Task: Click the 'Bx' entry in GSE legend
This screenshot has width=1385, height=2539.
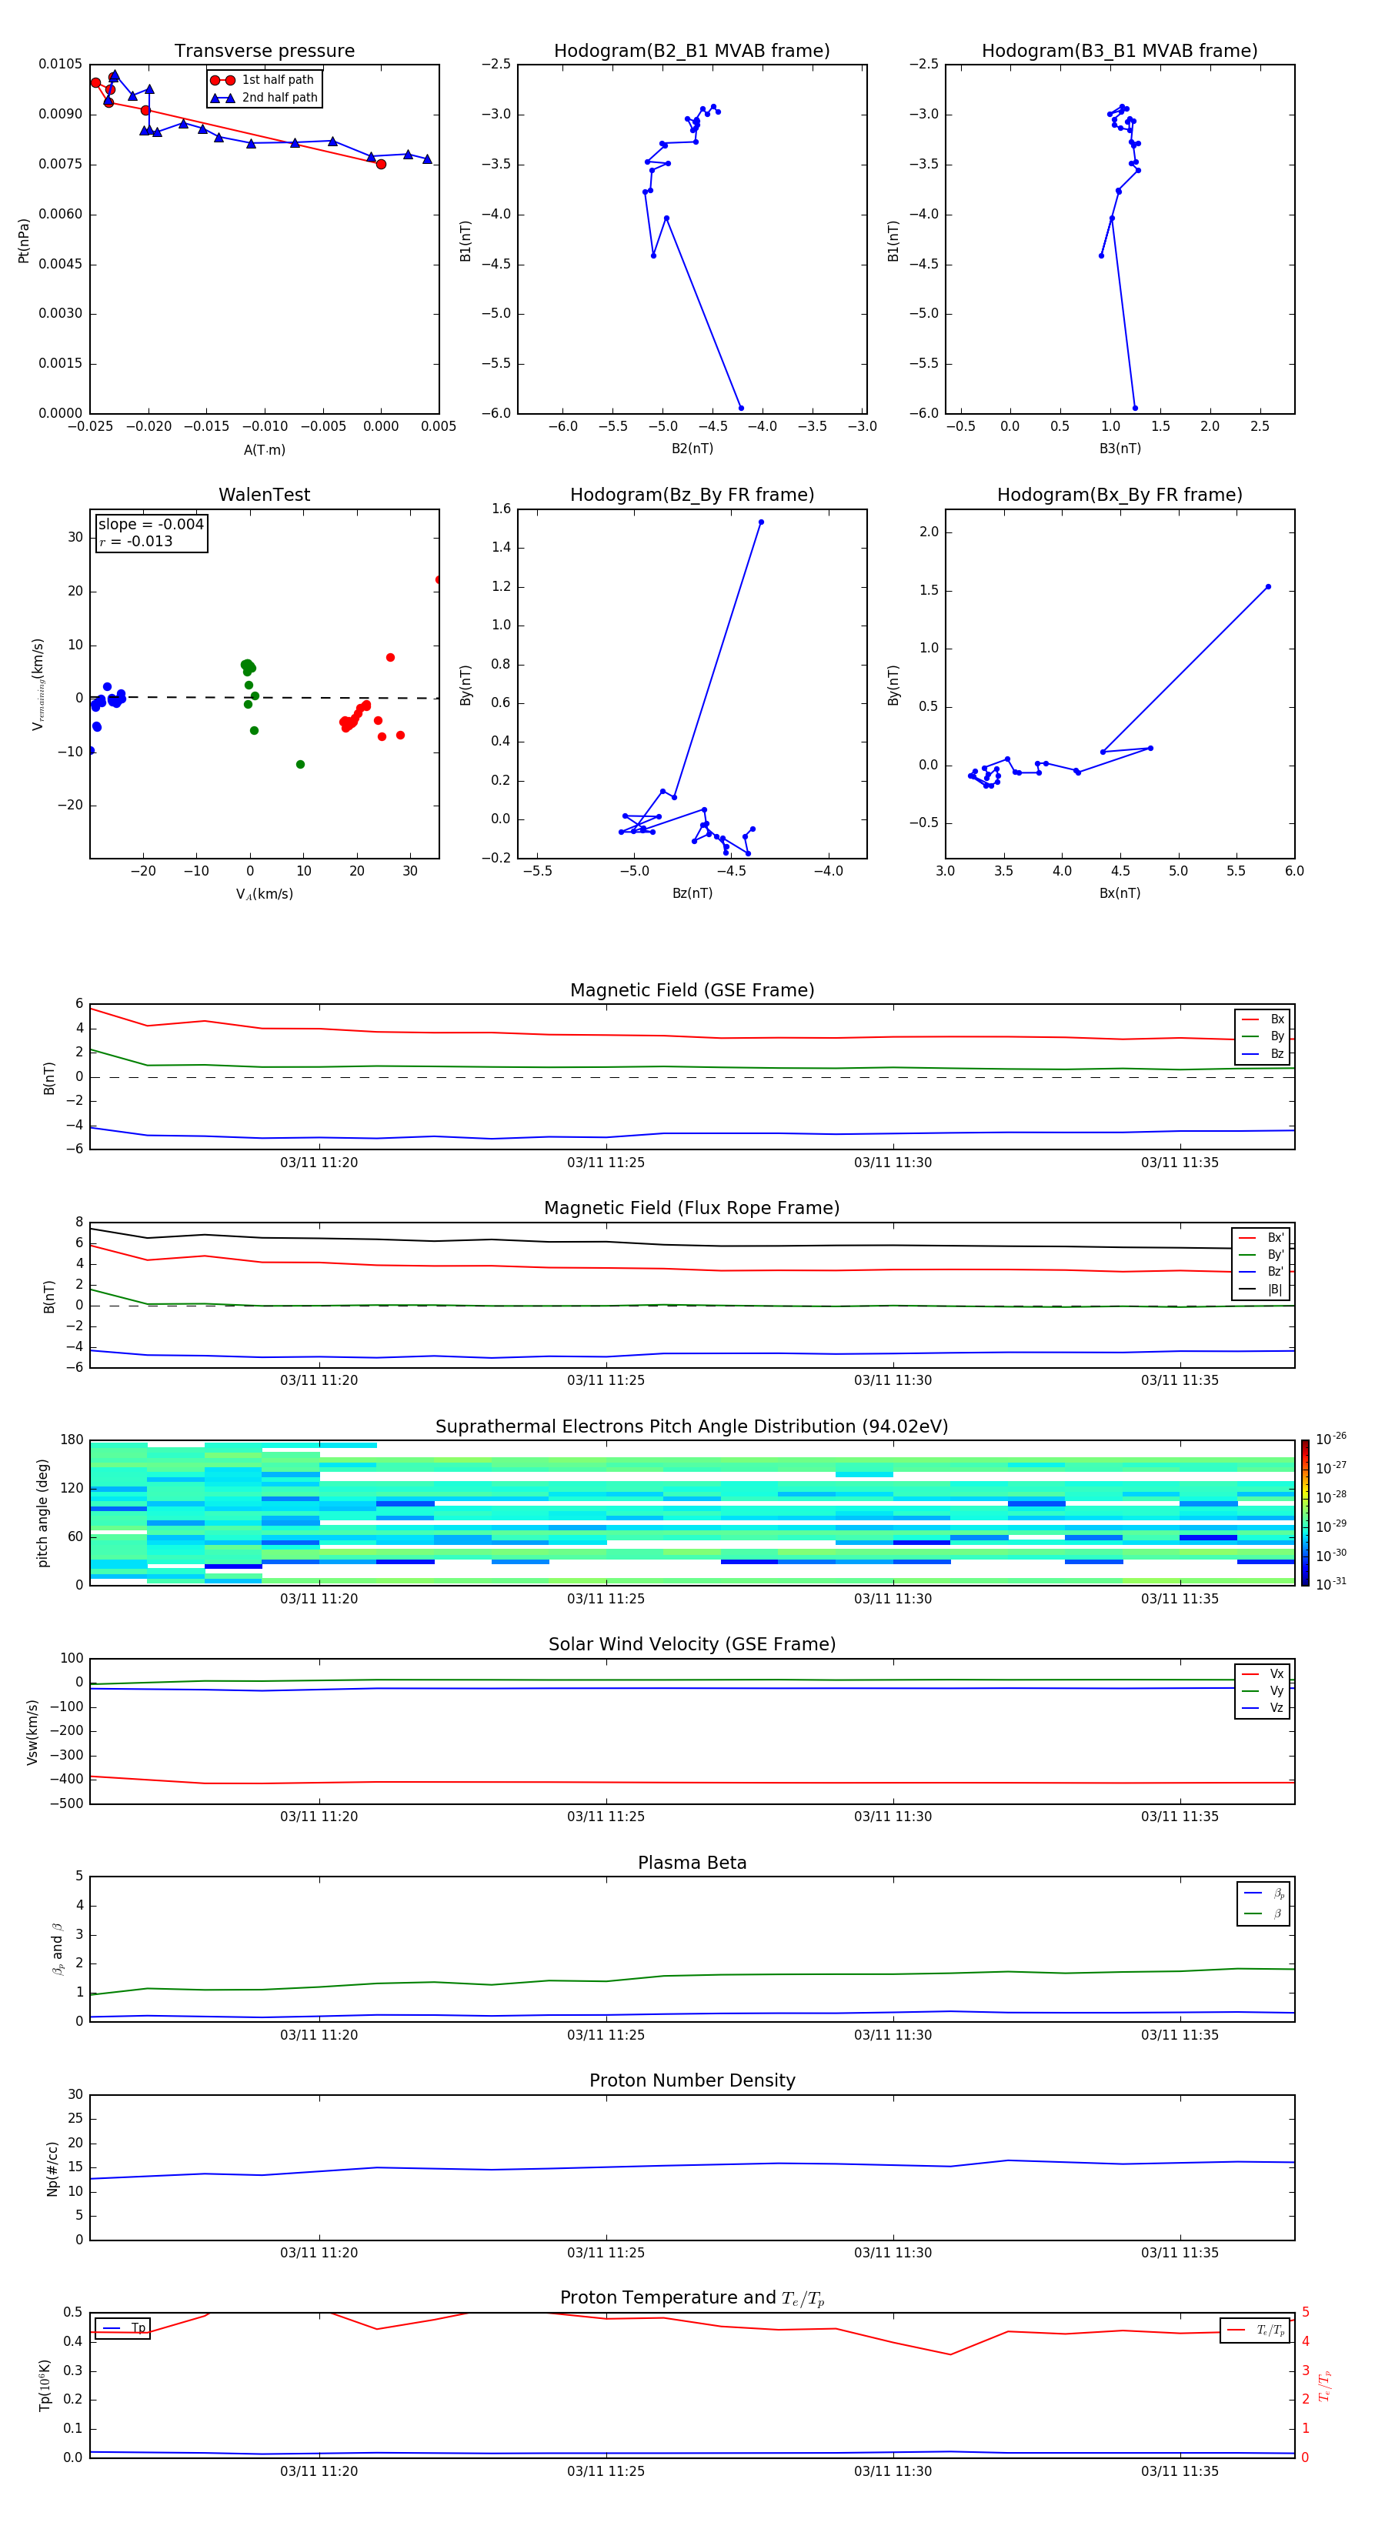Action: (x=1263, y=1019)
